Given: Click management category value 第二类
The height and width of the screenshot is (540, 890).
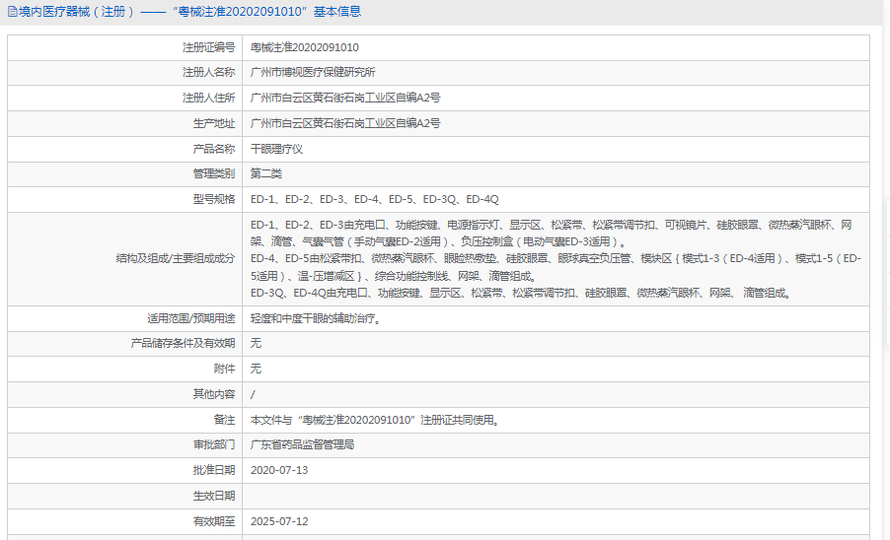Looking at the screenshot, I should click(x=266, y=174).
